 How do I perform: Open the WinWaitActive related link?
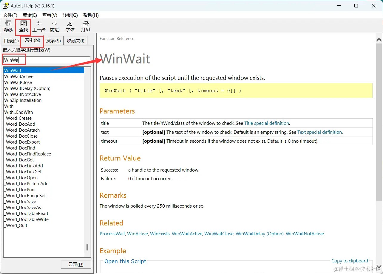coord(187,234)
